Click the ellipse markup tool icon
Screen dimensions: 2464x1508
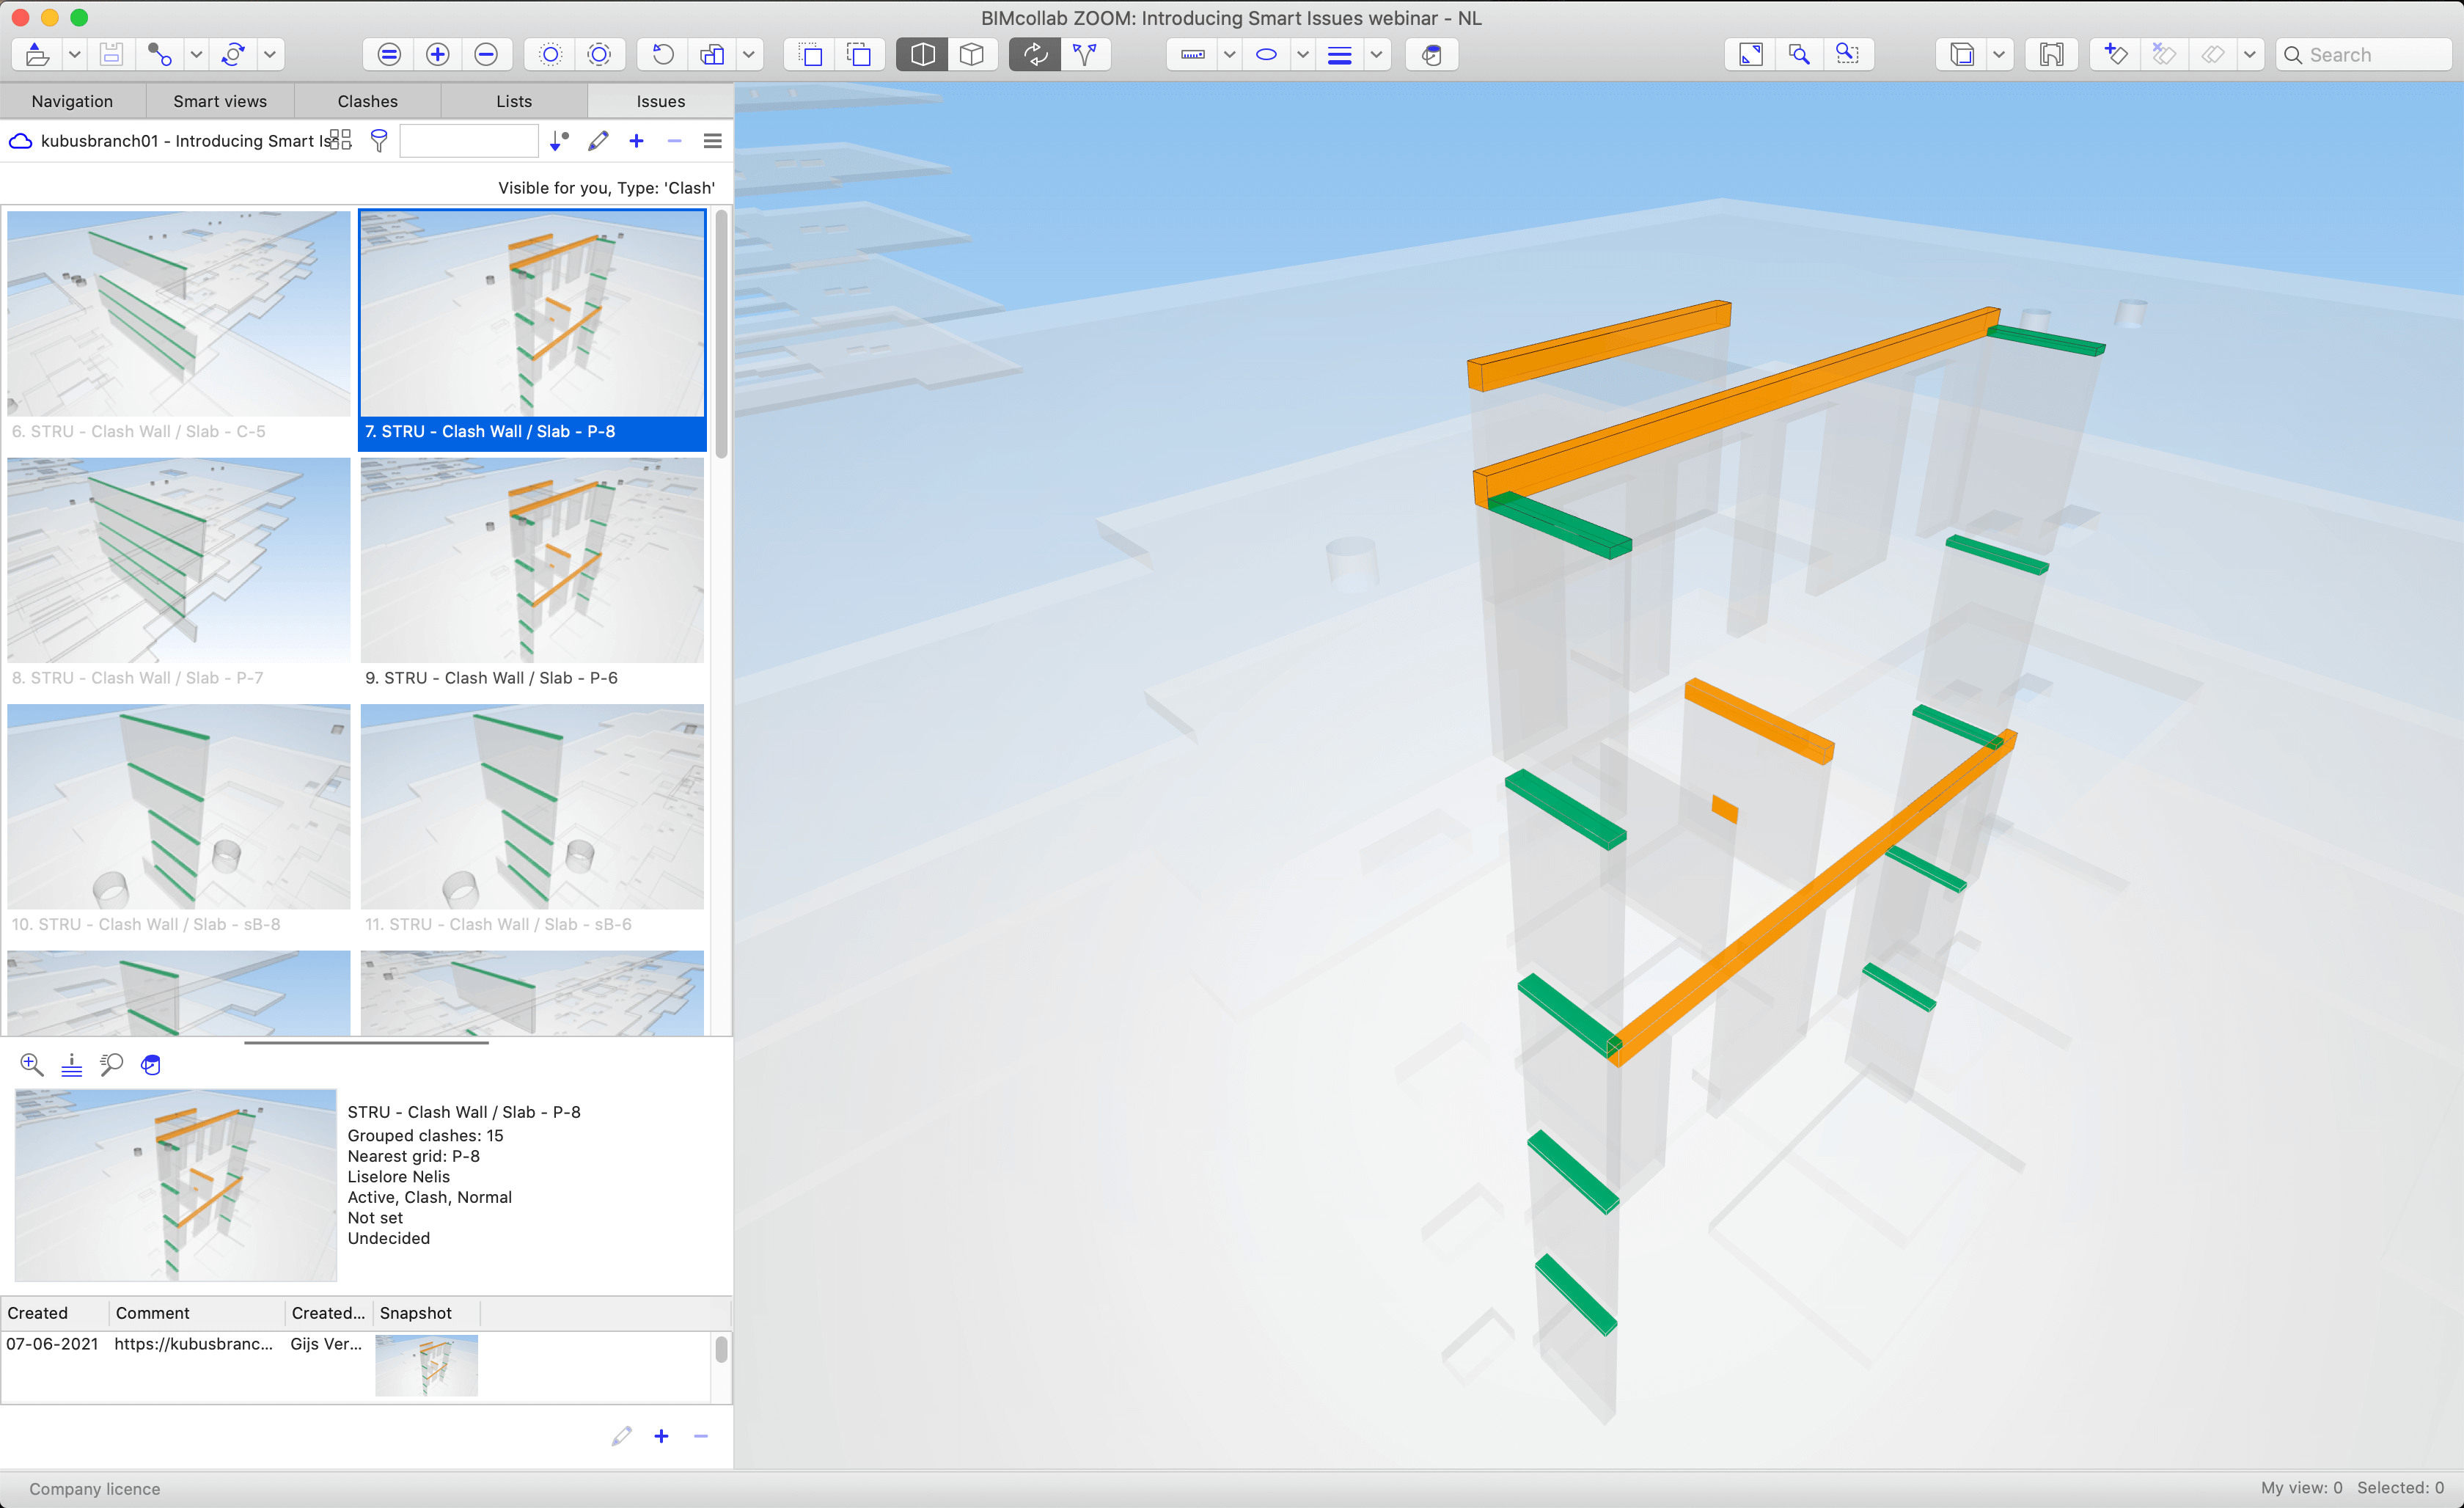pos(1266,54)
